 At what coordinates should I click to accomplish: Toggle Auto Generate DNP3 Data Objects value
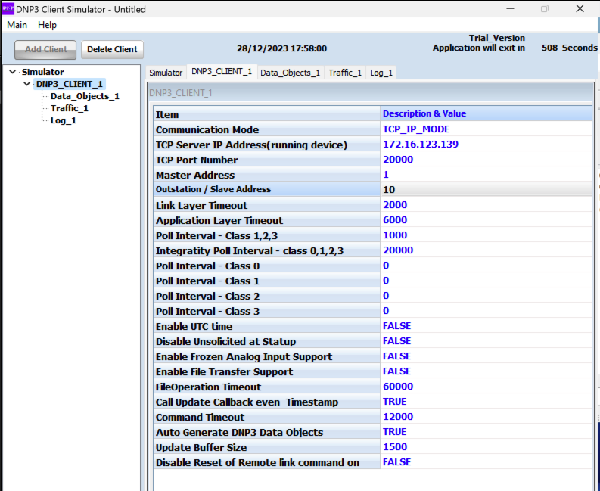pyautogui.click(x=394, y=432)
